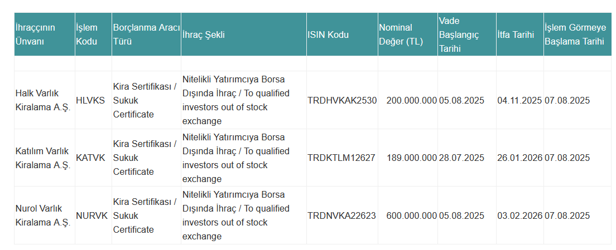This screenshot has width=616, height=250.
Task: Select the Vade Başlangıç Tarihi header
Action: coord(467,35)
